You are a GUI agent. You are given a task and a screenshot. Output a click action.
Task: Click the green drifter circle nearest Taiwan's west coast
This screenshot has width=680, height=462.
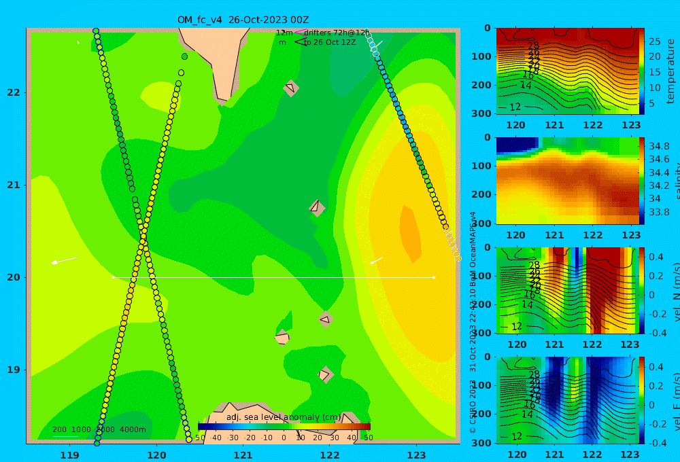pyautogui.click(x=185, y=56)
